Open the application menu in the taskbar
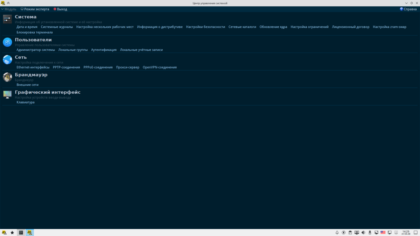The height and width of the screenshot is (236, 420). click(4, 233)
